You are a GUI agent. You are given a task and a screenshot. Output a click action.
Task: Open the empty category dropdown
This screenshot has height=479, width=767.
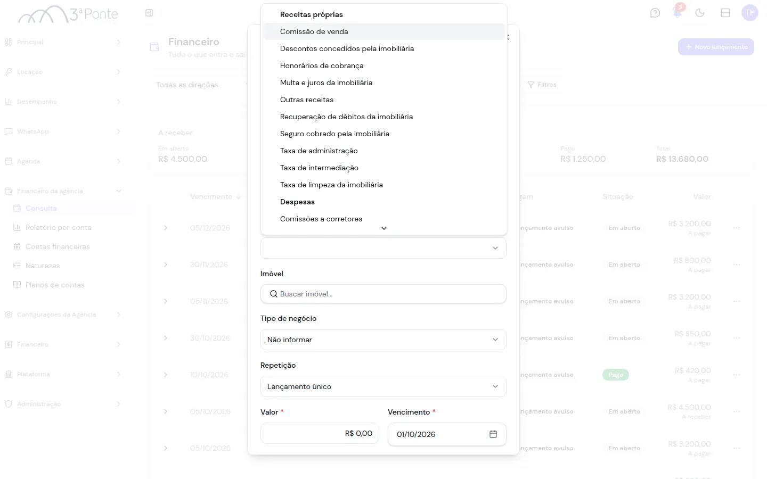coord(383,248)
